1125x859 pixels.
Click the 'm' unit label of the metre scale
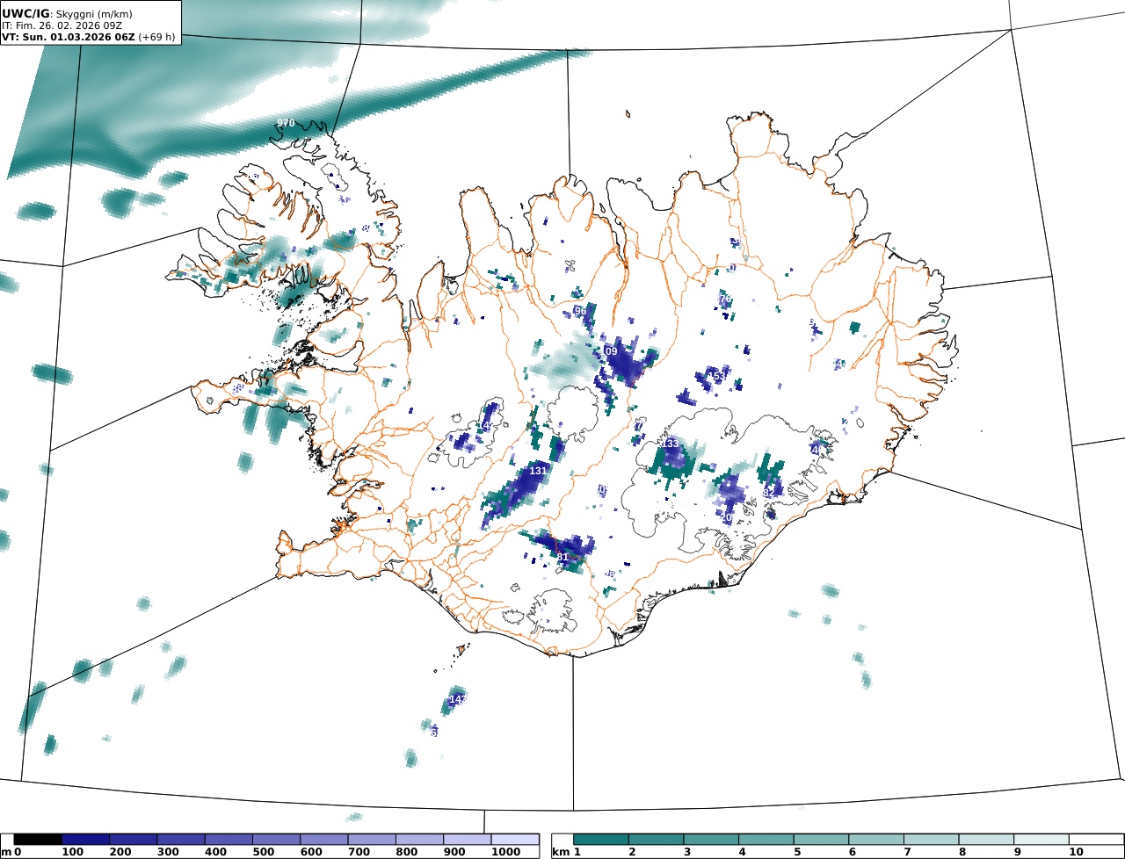click(6, 852)
